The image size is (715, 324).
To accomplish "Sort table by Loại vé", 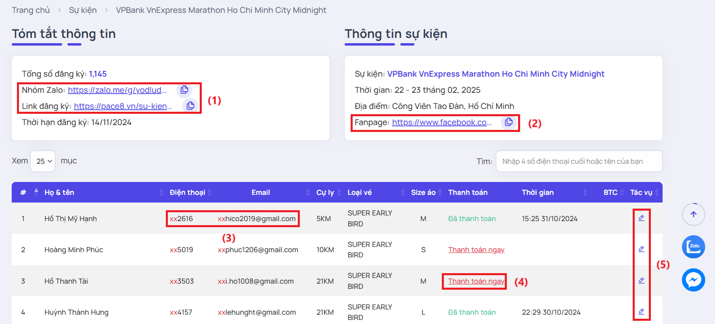I will (375, 192).
